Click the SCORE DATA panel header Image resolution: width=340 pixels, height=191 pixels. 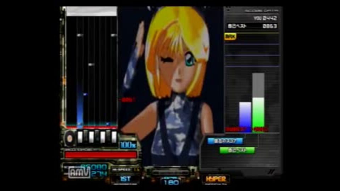pos(261,11)
